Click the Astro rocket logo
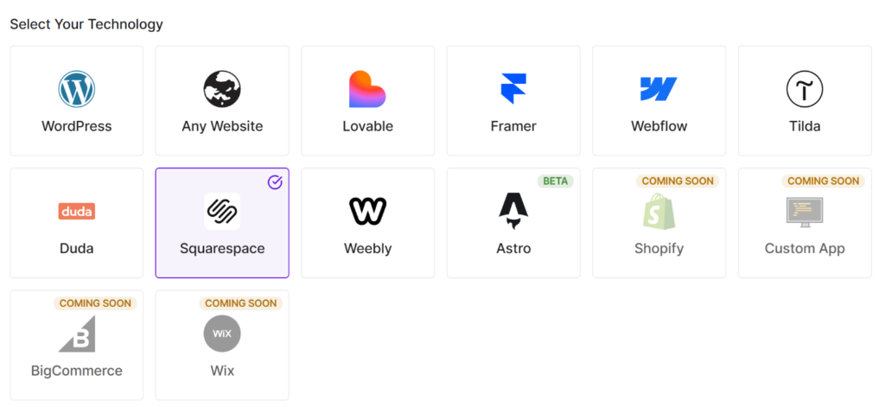The width and height of the screenshot is (885, 407). 513,211
